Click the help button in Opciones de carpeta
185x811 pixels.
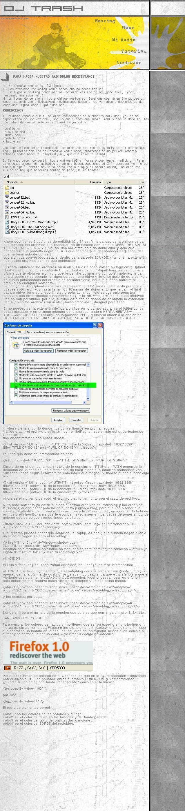coord(95,326)
